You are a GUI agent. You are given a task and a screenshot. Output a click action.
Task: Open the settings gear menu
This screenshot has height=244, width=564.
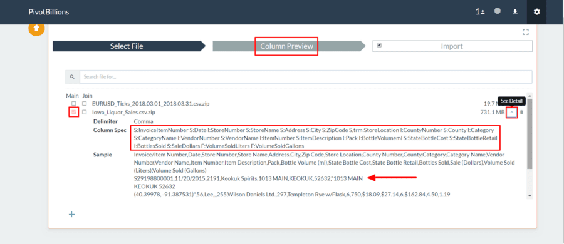pos(536,12)
